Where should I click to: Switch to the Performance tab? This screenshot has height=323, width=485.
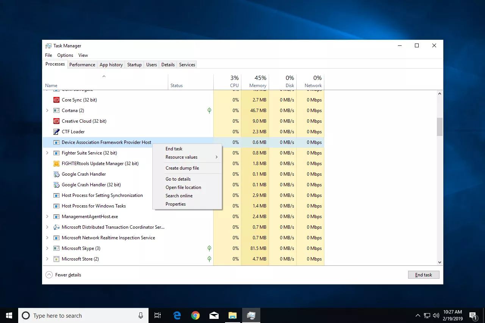pos(82,65)
